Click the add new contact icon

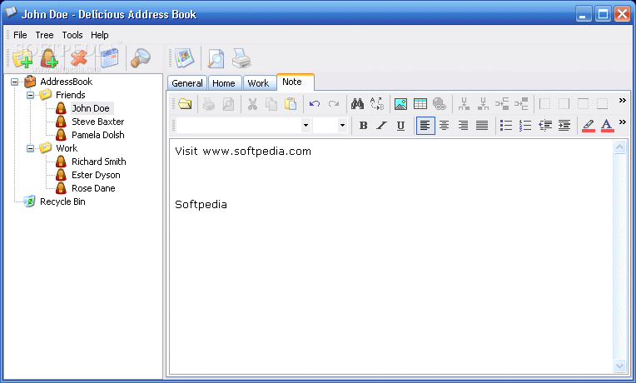[x=49, y=58]
